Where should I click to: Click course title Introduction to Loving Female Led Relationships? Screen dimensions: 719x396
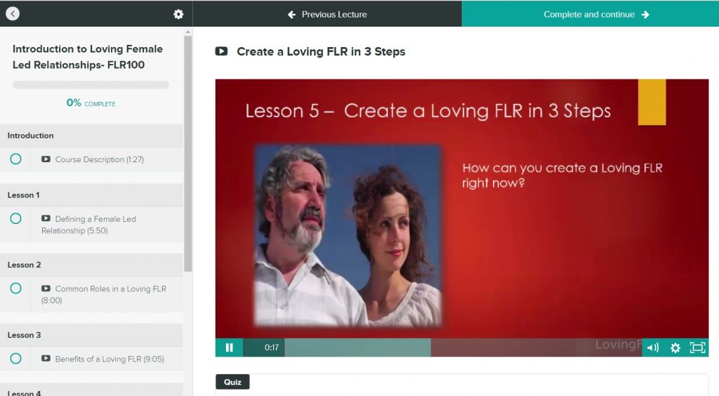[88, 57]
